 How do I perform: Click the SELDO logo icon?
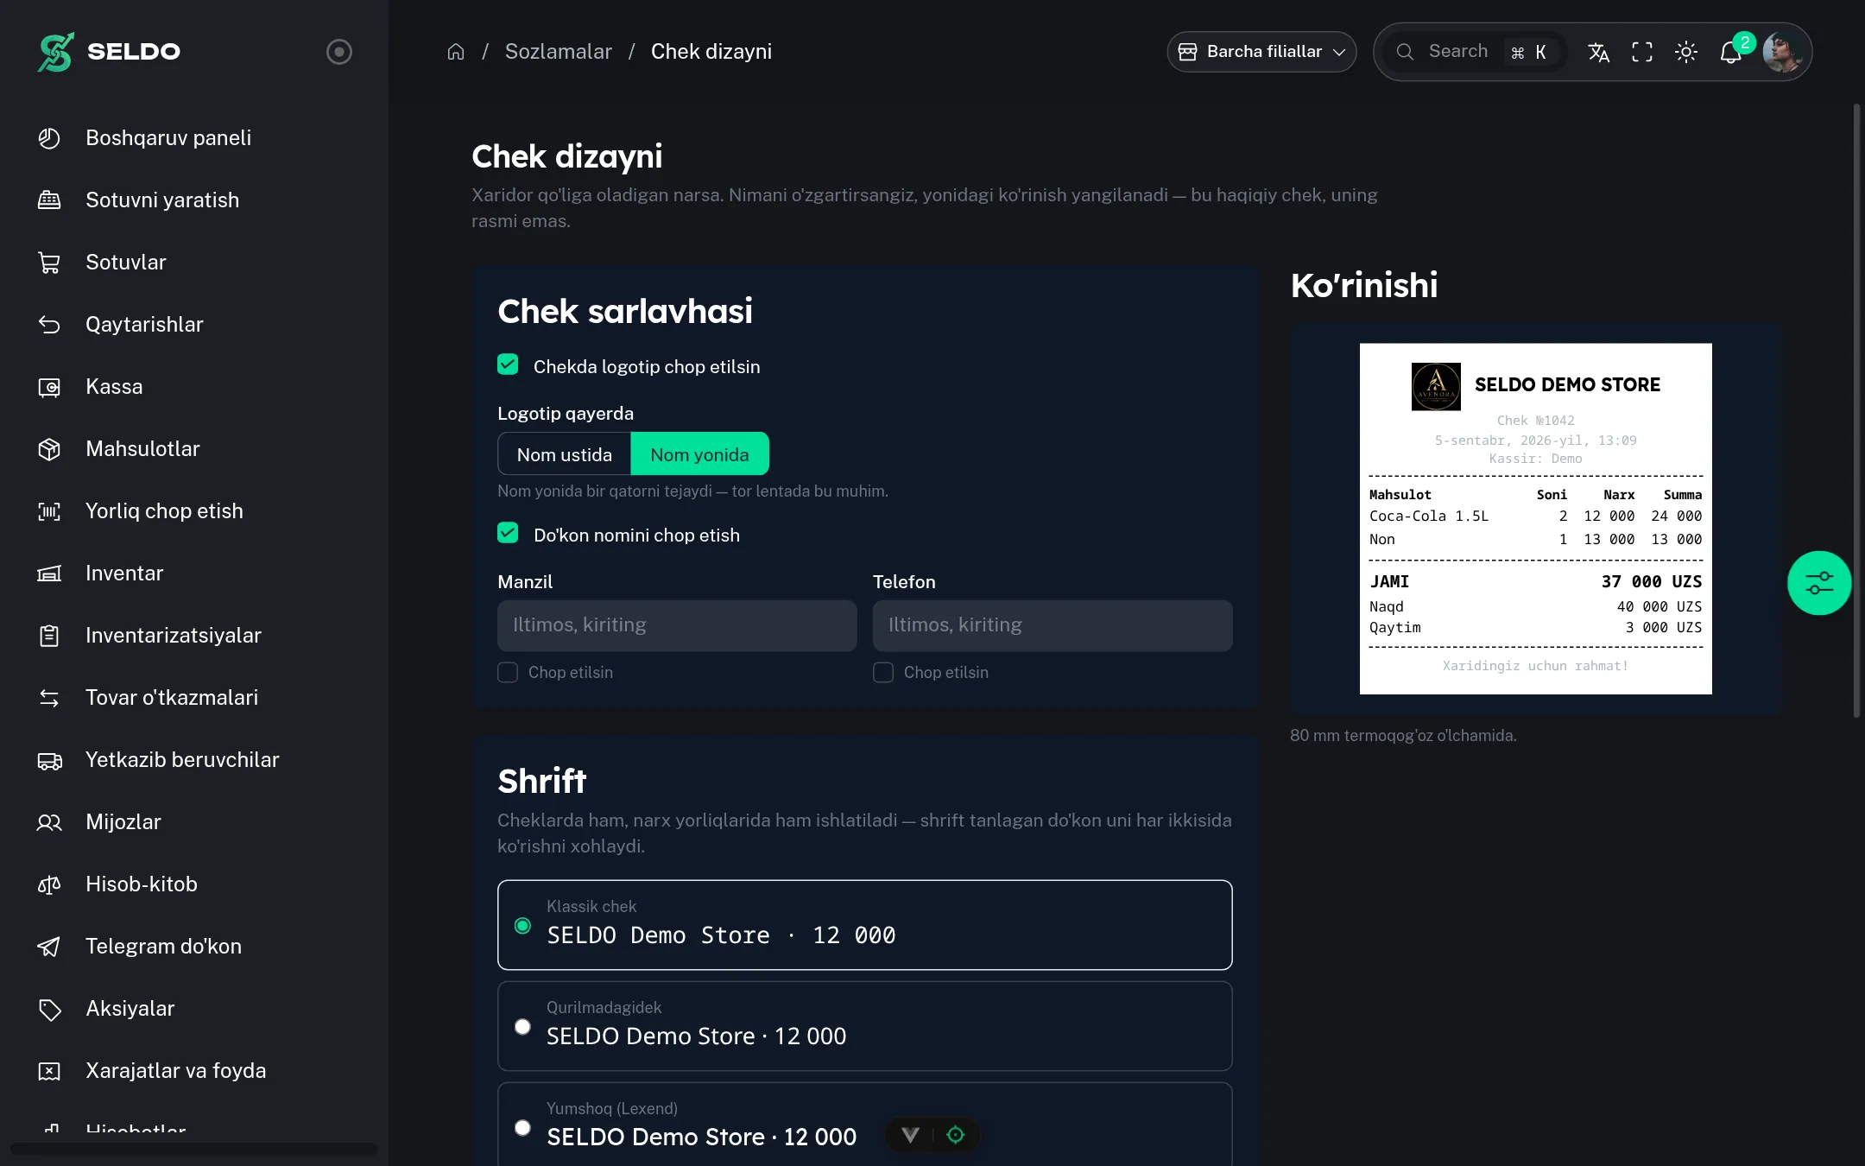(55, 52)
